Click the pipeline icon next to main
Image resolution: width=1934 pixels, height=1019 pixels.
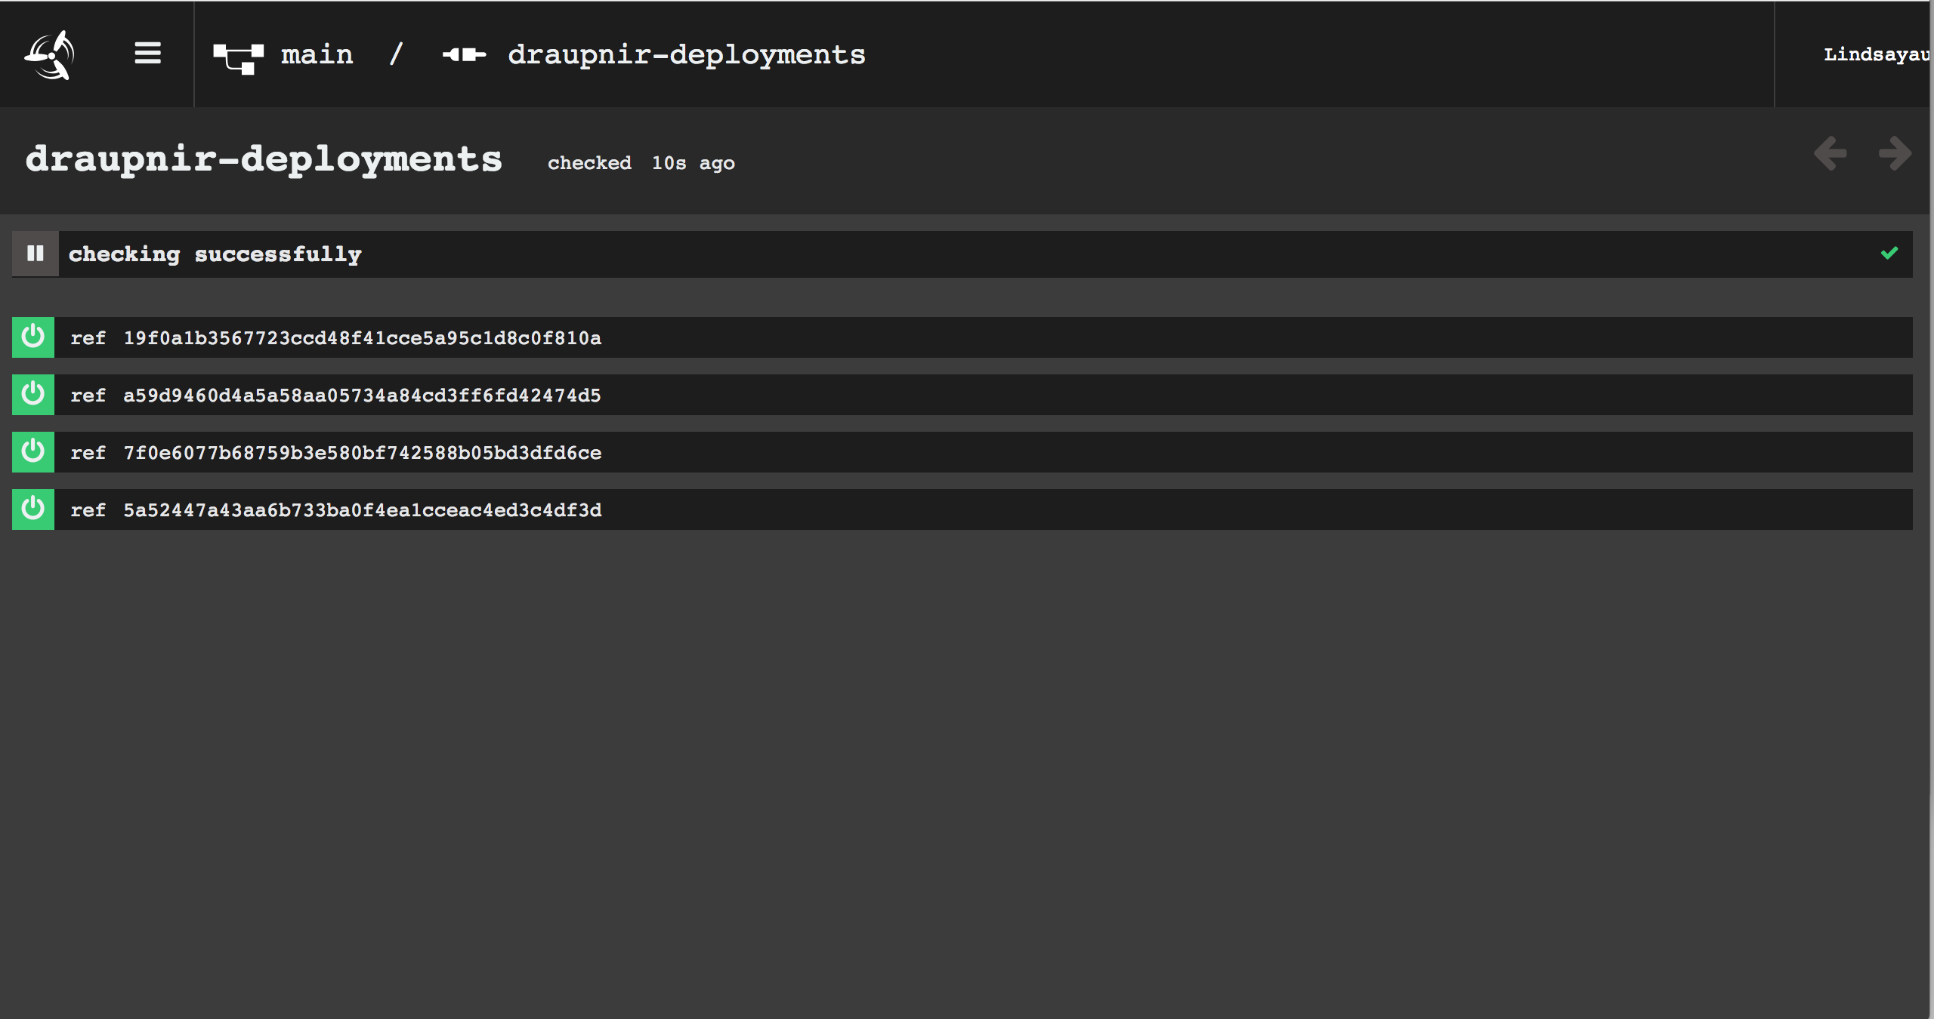[x=239, y=54]
